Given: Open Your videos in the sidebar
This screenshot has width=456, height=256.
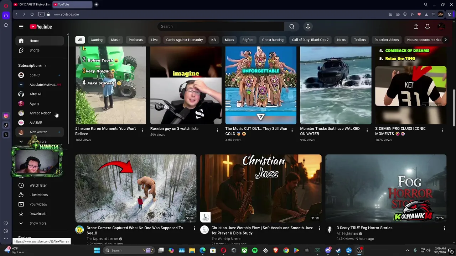Looking at the screenshot, I should click(x=40, y=204).
